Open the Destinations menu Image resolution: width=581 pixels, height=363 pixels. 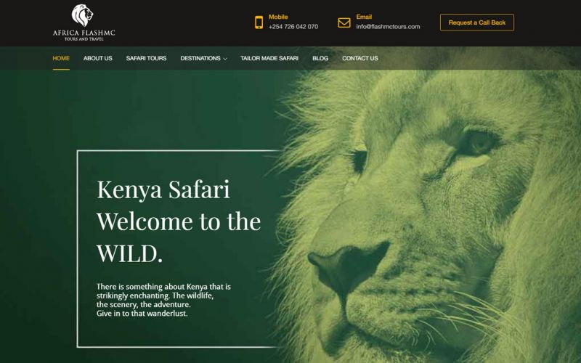(200, 58)
